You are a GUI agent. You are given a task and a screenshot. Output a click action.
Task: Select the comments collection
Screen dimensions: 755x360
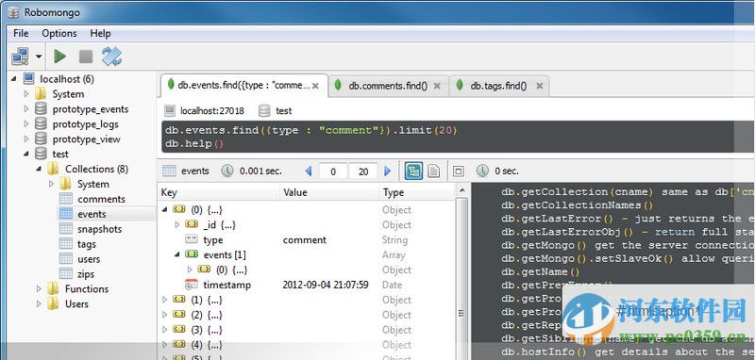pos(101,199)
